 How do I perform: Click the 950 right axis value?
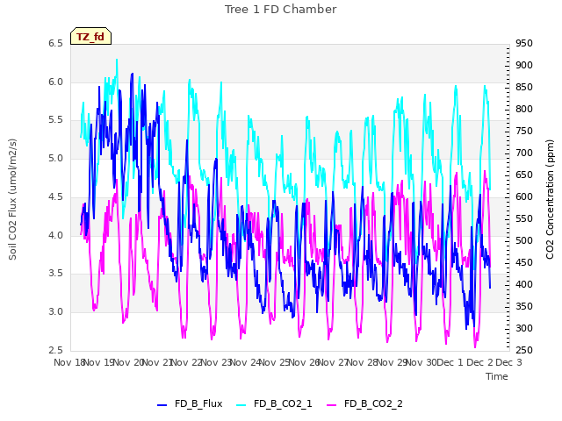524,44
